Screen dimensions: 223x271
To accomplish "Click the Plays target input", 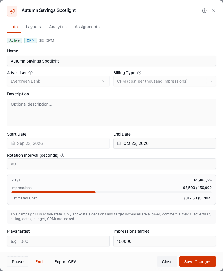I will tap(58, 241).
